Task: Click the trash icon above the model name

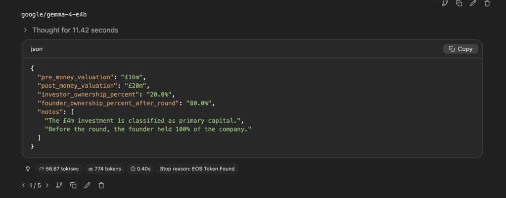Action: [487, 3]
